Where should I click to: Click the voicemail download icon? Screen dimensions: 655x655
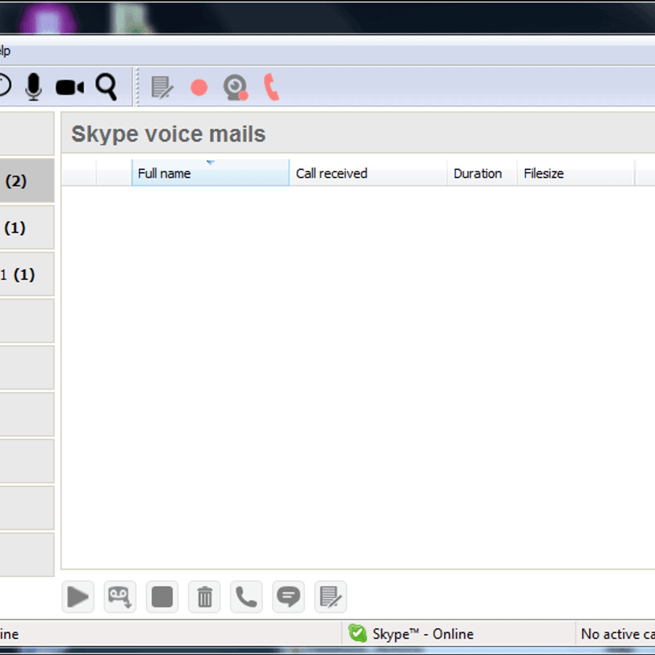click(x=120, y=597)
